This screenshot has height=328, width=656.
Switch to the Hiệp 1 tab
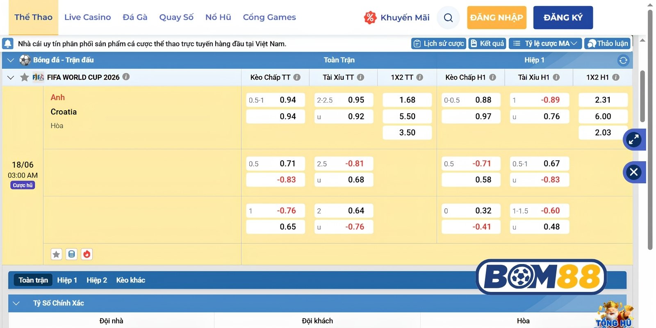click(67, 280)
